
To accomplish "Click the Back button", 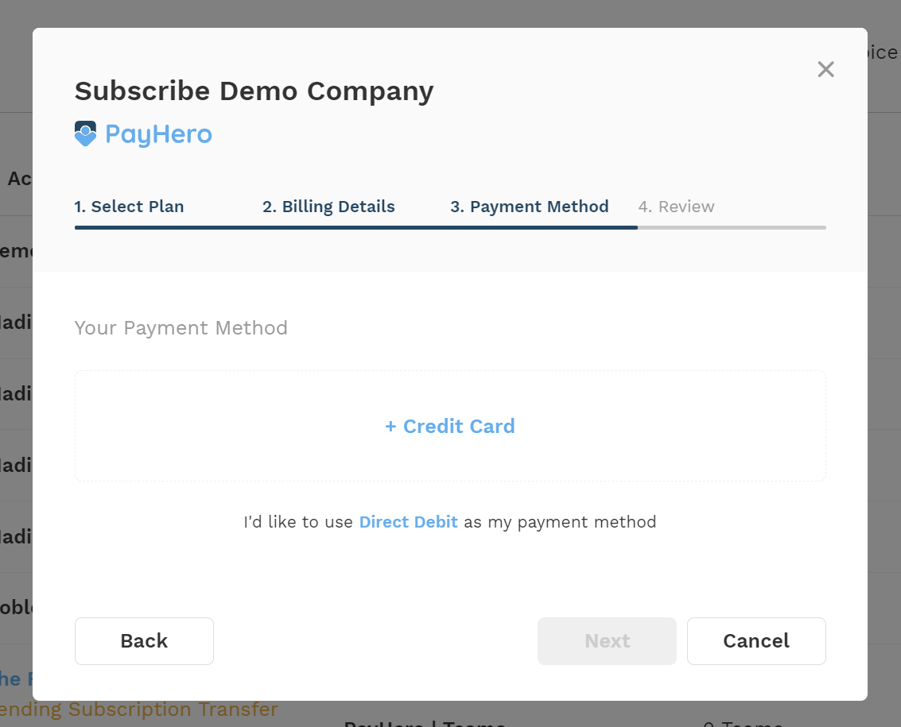I will click(x=144, y=641).
